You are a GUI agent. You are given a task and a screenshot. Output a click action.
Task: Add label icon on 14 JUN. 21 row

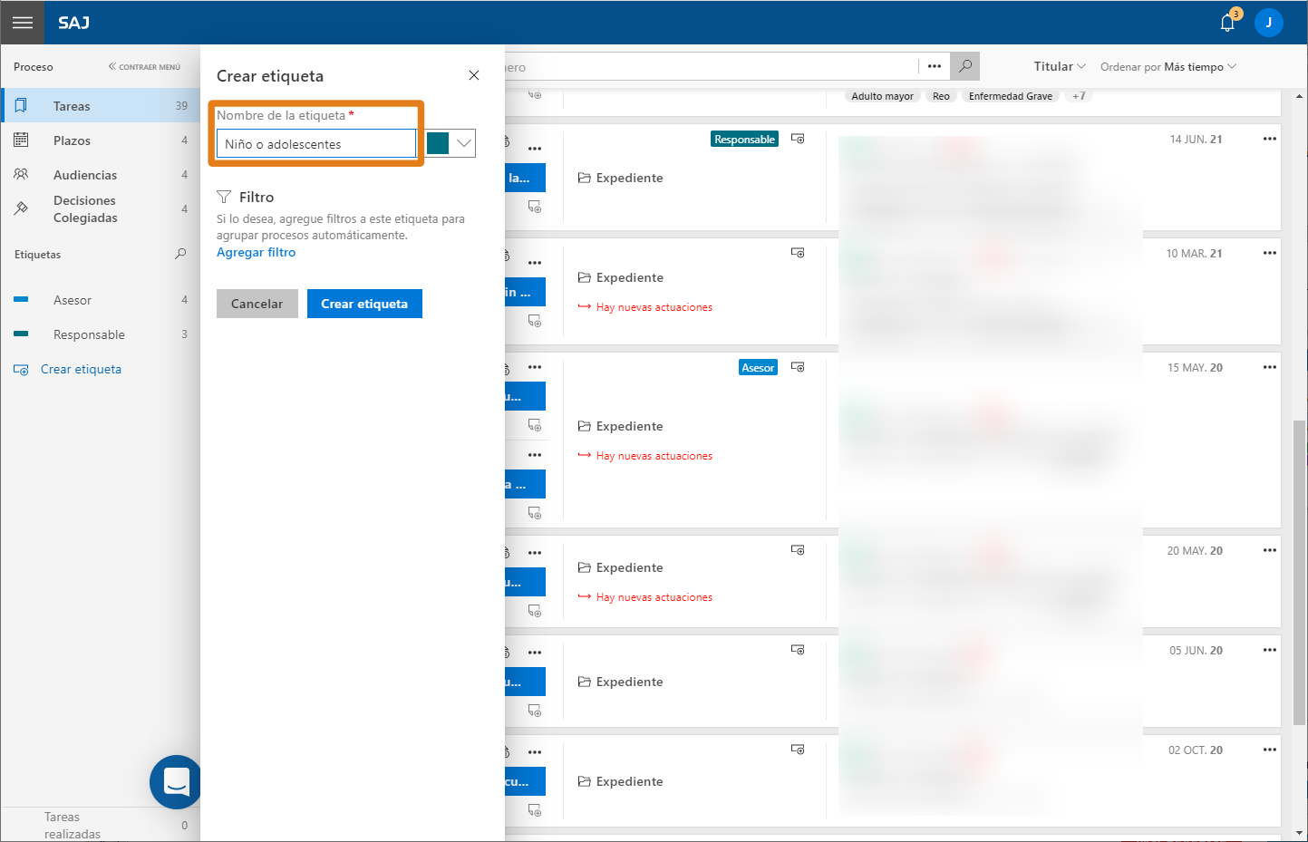798,139
